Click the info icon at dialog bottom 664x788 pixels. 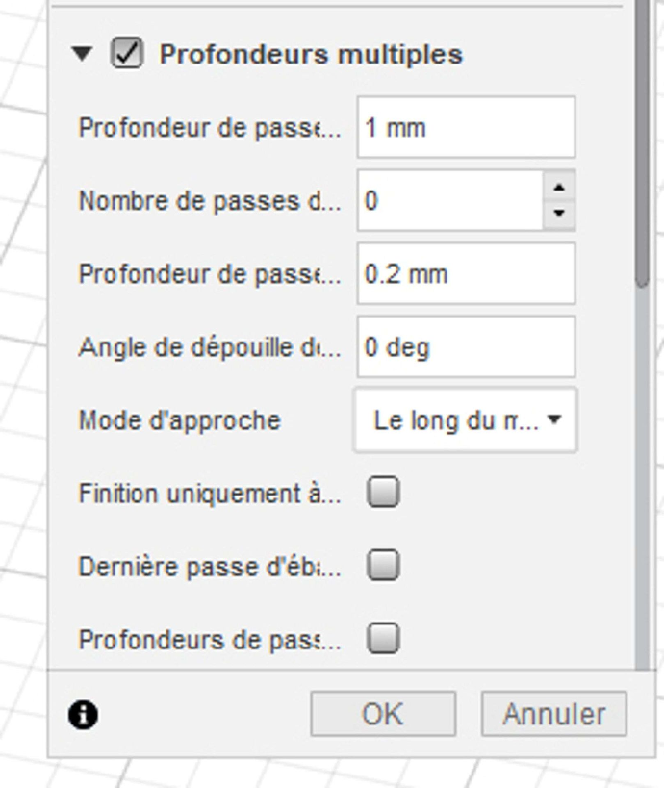pos(84,715)
